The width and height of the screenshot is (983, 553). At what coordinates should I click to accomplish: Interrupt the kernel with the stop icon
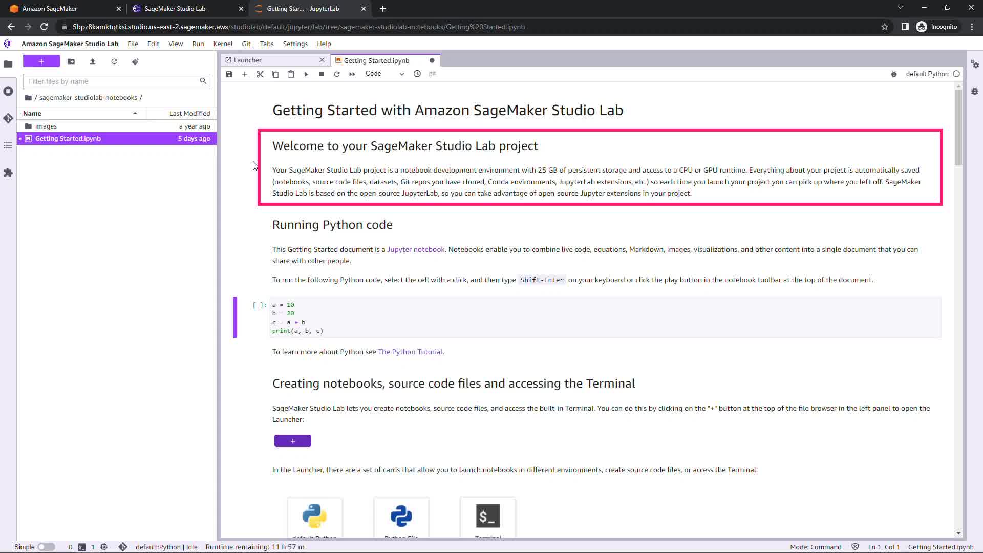pyautogui.click(x=322, y=74)
